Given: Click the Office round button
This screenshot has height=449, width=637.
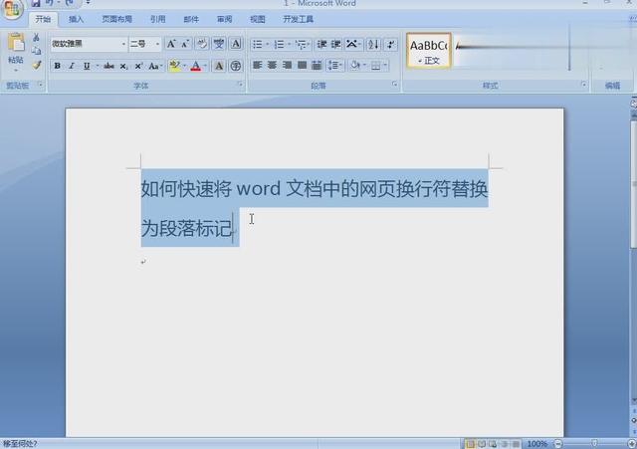Looking at the screenshot, I should [x=12, y=9].
